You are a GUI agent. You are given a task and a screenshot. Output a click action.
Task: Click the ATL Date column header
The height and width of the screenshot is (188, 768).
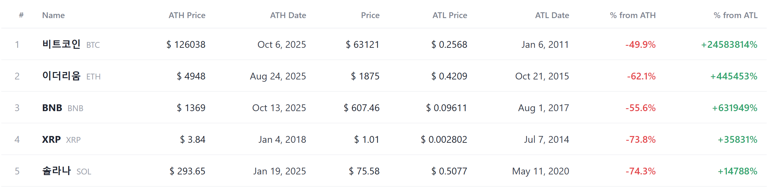[552, 15]
